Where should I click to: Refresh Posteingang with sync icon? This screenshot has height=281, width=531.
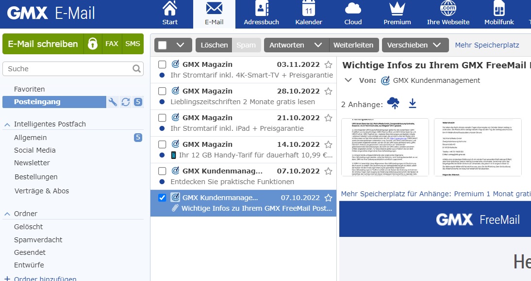(x=126, y=102)
